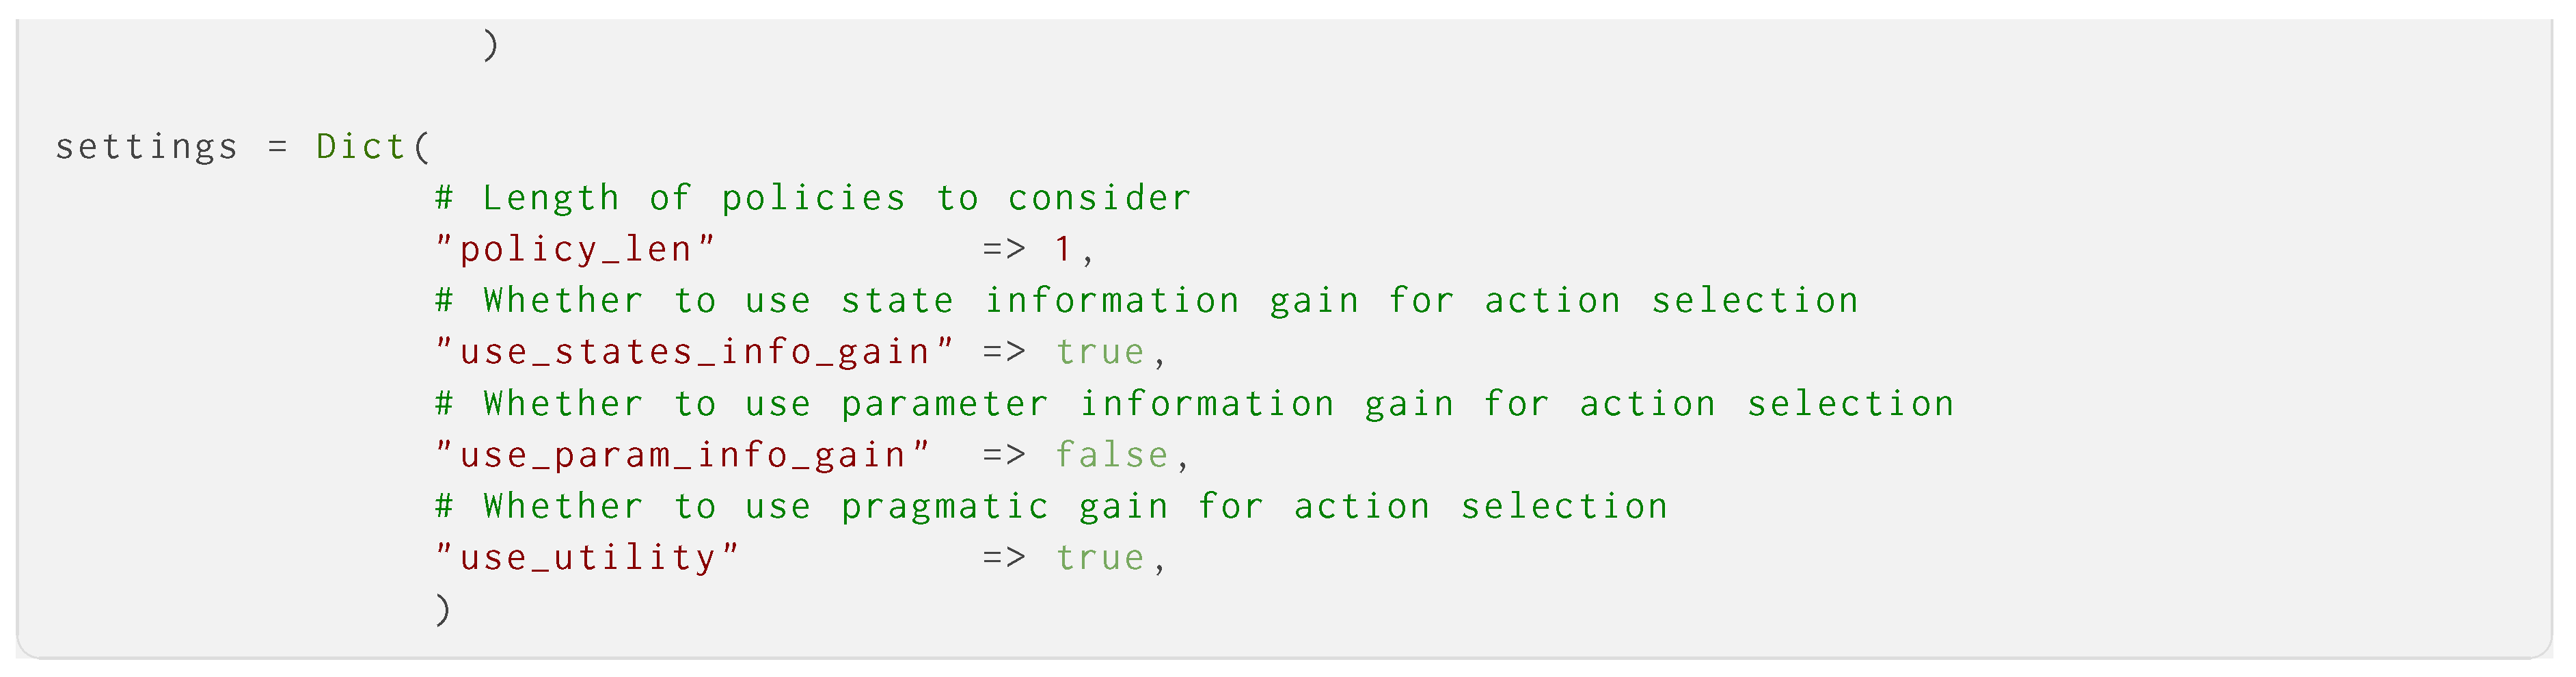2576x677 pixels.
Task: Click the "use_states_info_gain" key string
Action: pyautogui.click(x=694, y=352)
